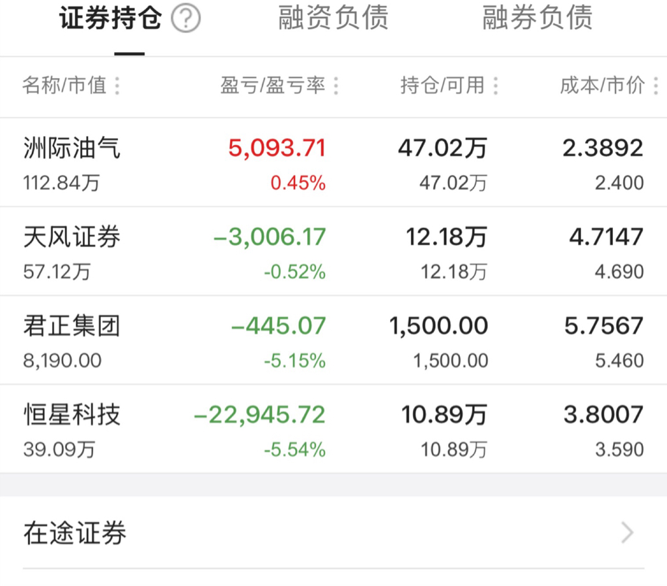Select the bold 10.89万 position for 恒星科技

click(444, 415)
